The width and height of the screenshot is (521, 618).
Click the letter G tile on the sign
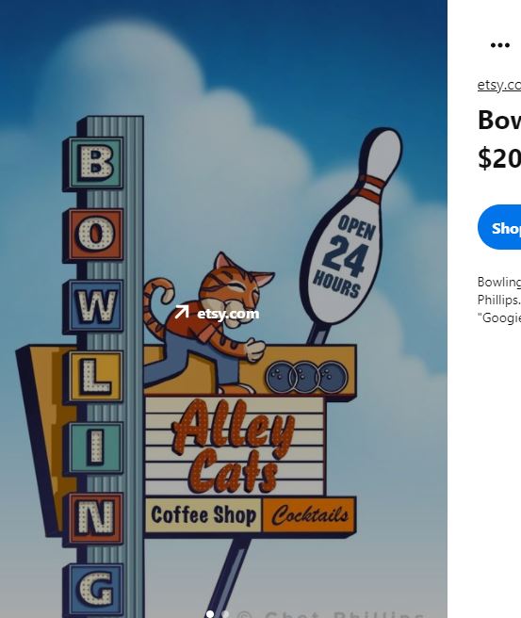[96, 589]
